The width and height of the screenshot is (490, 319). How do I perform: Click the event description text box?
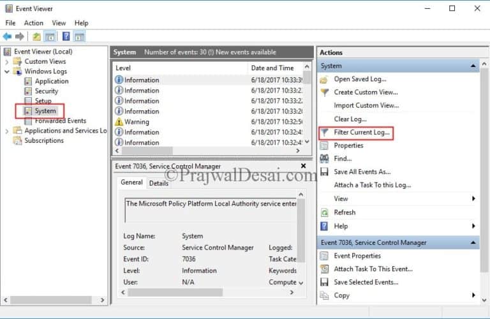point(211,210)
